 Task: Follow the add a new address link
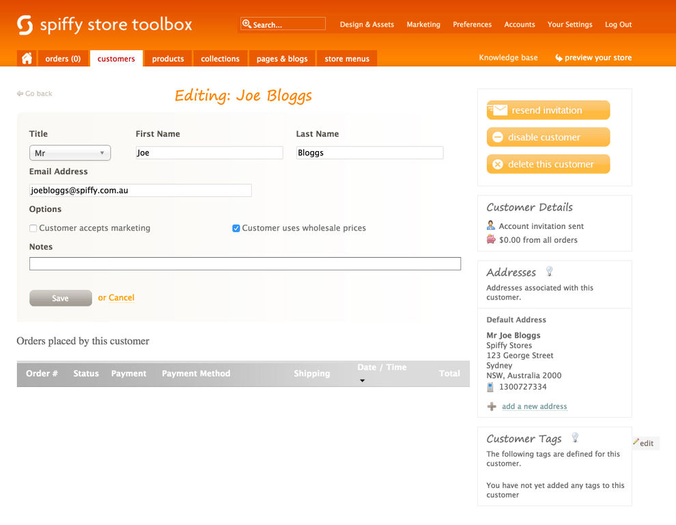coord(534,406)
